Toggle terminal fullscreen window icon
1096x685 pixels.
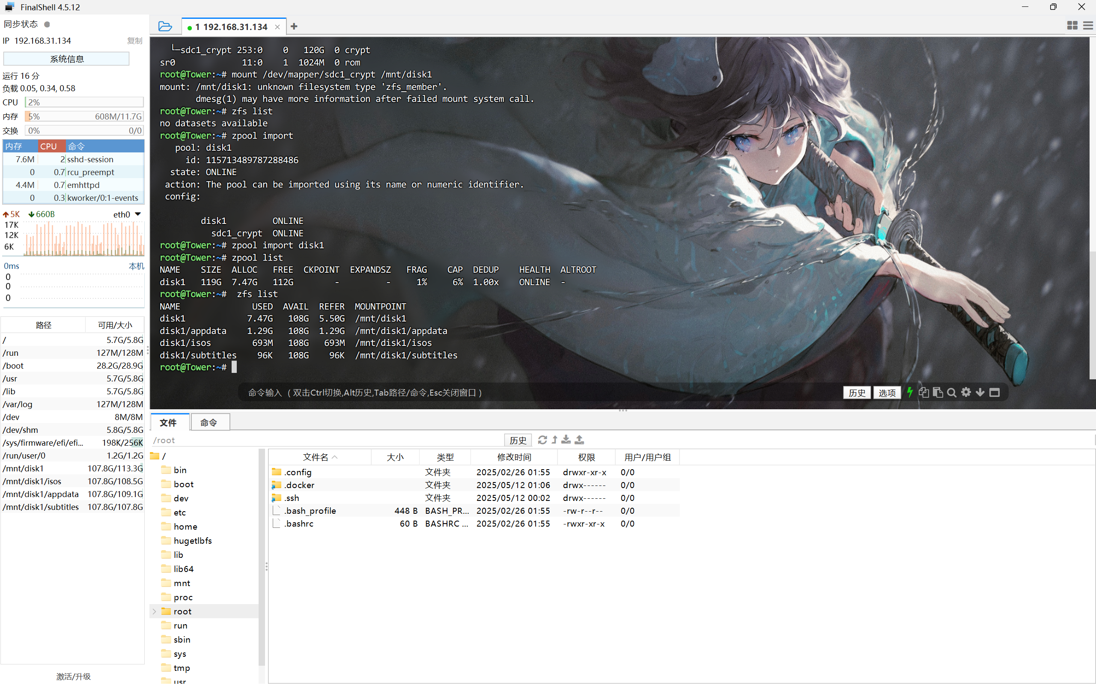994,392
